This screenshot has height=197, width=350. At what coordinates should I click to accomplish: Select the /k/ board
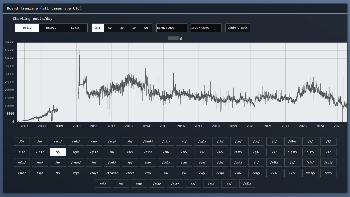[x=274, y=152]
